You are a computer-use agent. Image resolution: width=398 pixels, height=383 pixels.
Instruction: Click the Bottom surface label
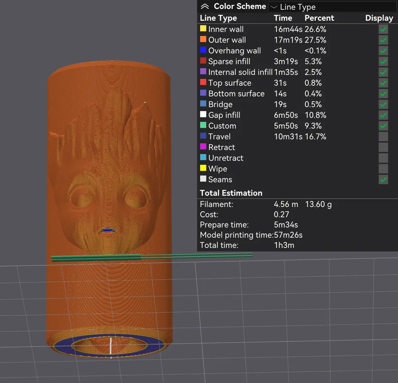point(236,94)
